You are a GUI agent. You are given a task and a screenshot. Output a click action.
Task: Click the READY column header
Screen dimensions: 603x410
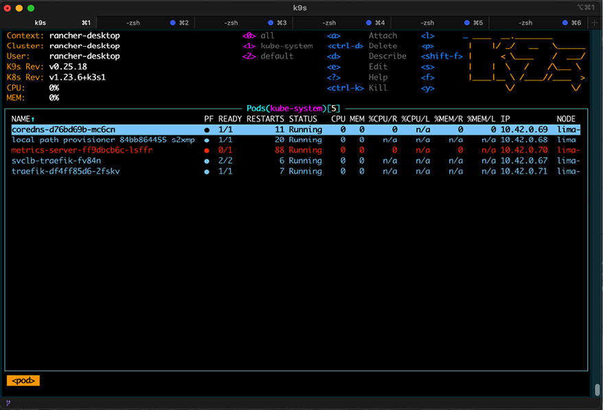click(x=230, y=119)
